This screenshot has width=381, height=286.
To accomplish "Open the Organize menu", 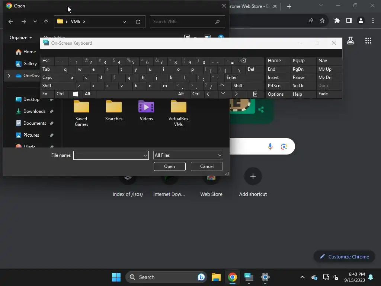I will (x=21, y=38).
